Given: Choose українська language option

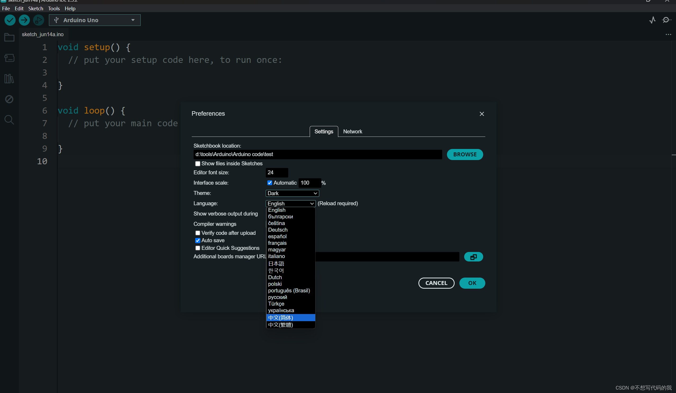Looking at the screenshot, I should [x=290, y=311].
